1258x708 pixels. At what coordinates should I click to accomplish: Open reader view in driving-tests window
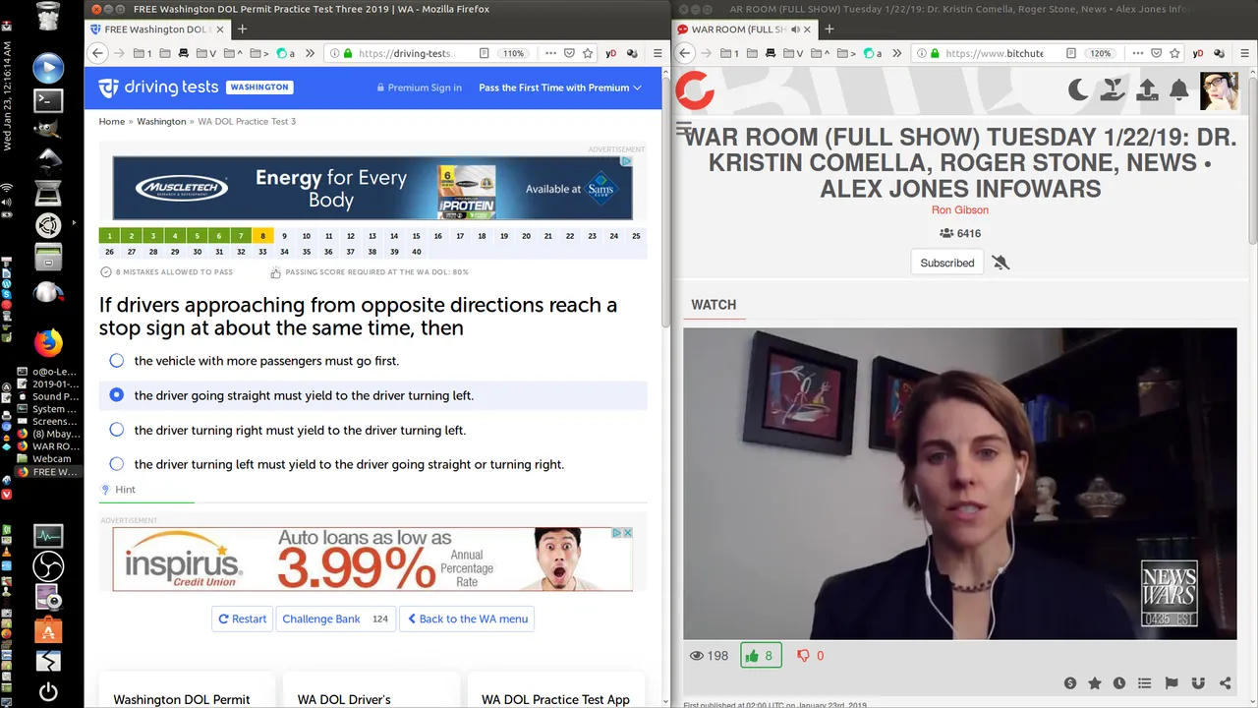point(485,53)
